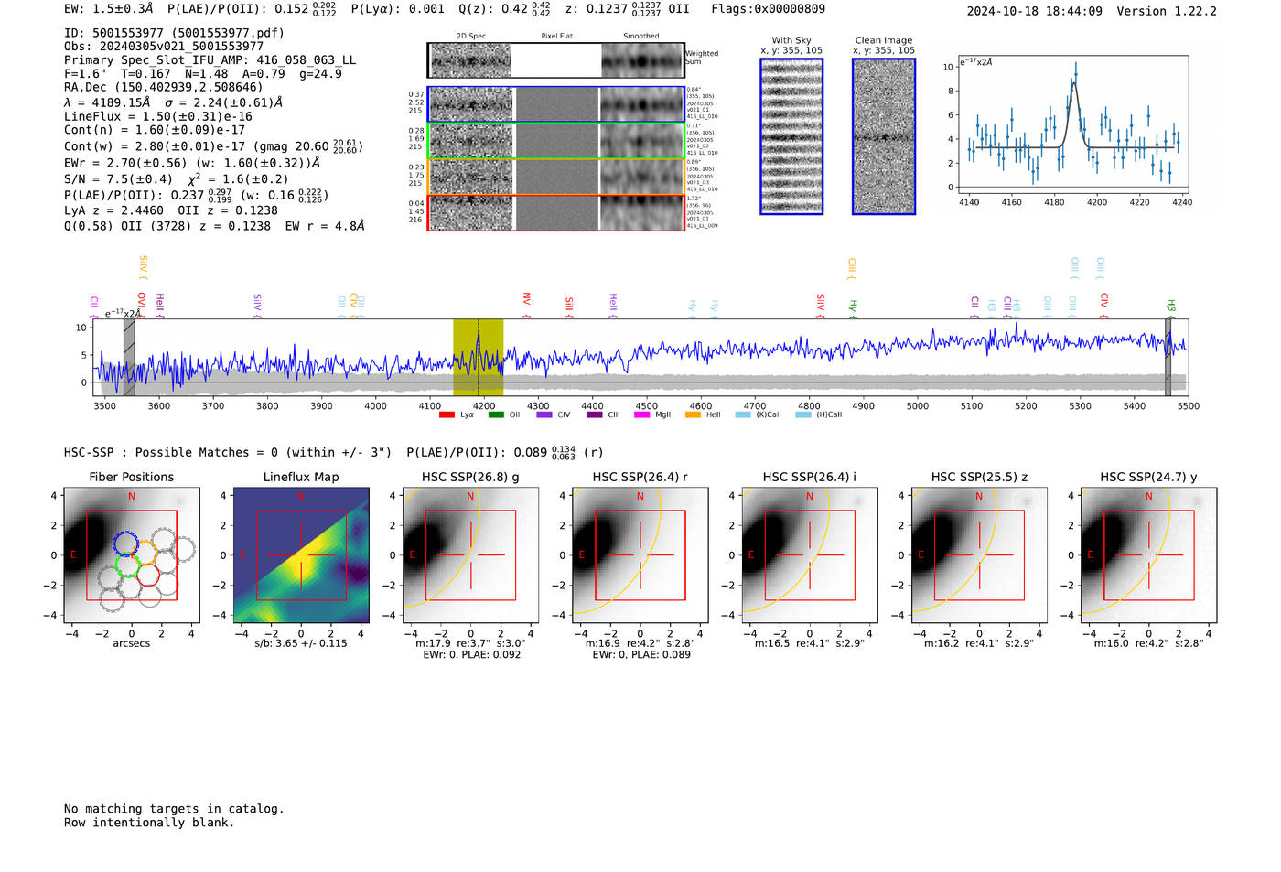The width and height of the screenshot is (1281, 872).
Task: Click the 's/b: 3.65 +/- 0.115' label
Action: pyautogui.click(x=301, y=643)
